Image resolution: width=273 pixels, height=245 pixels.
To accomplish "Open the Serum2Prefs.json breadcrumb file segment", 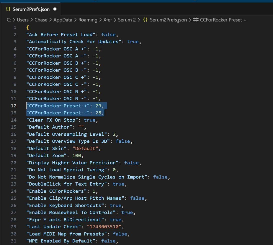I will [168, 20].
